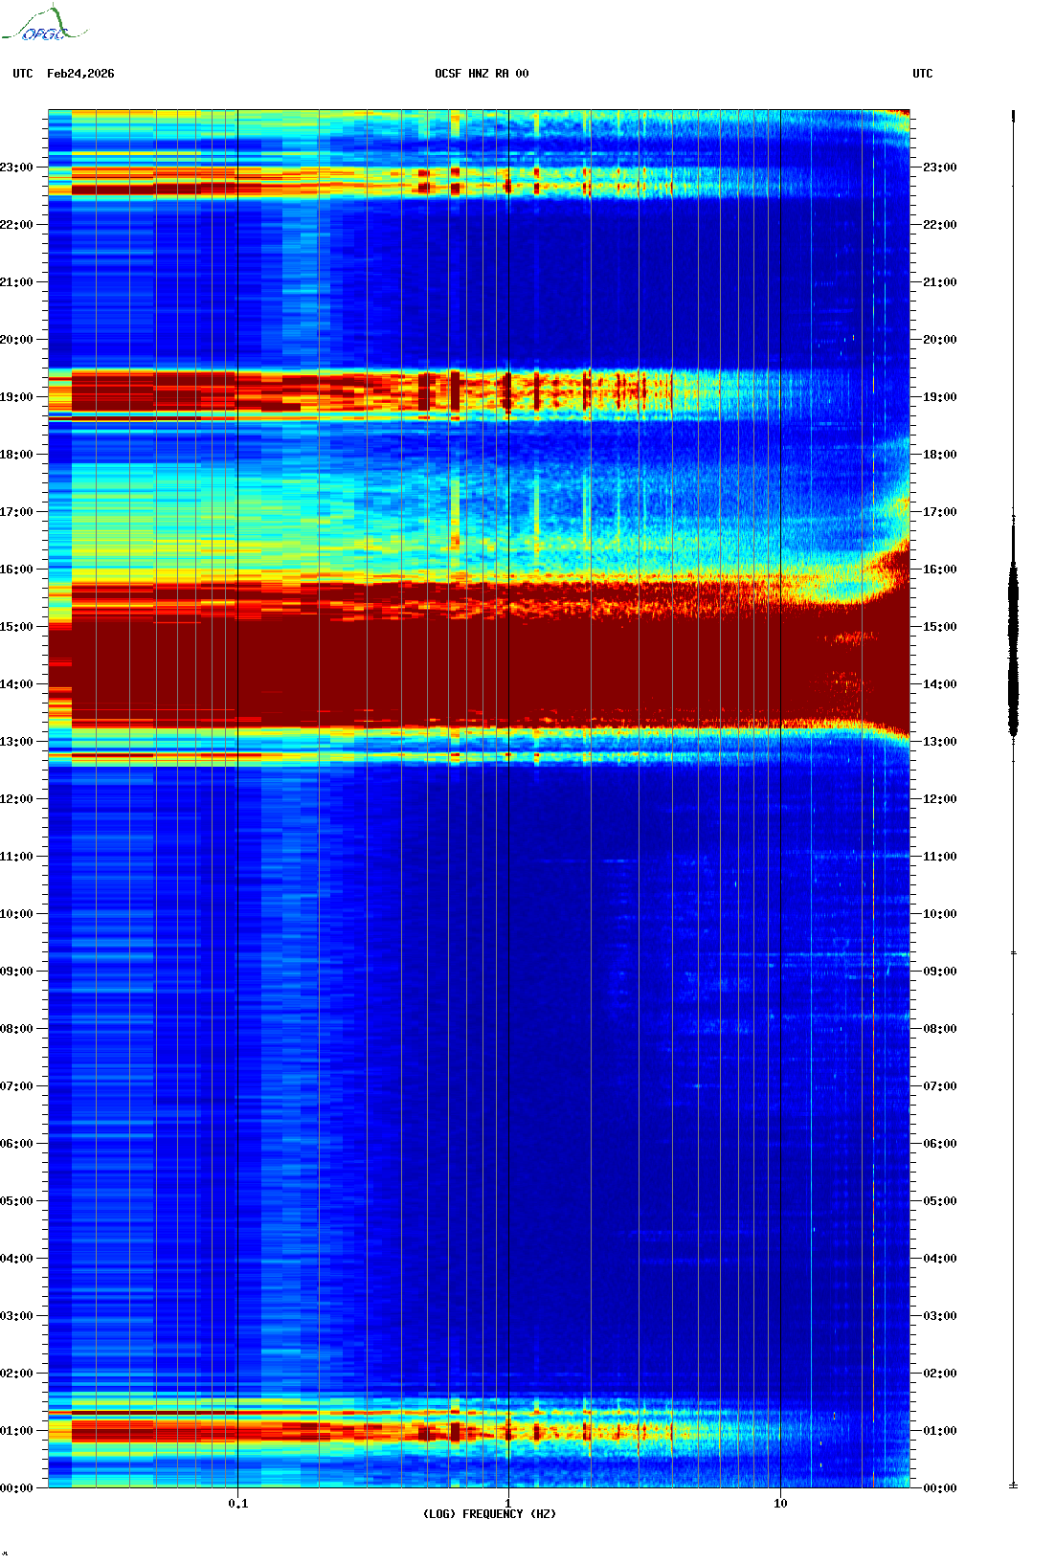Viewport: 1055px width, 1564px height.
Task: Click the 01:00 label on the right time axis
Action: click(x=940, y=1431)
